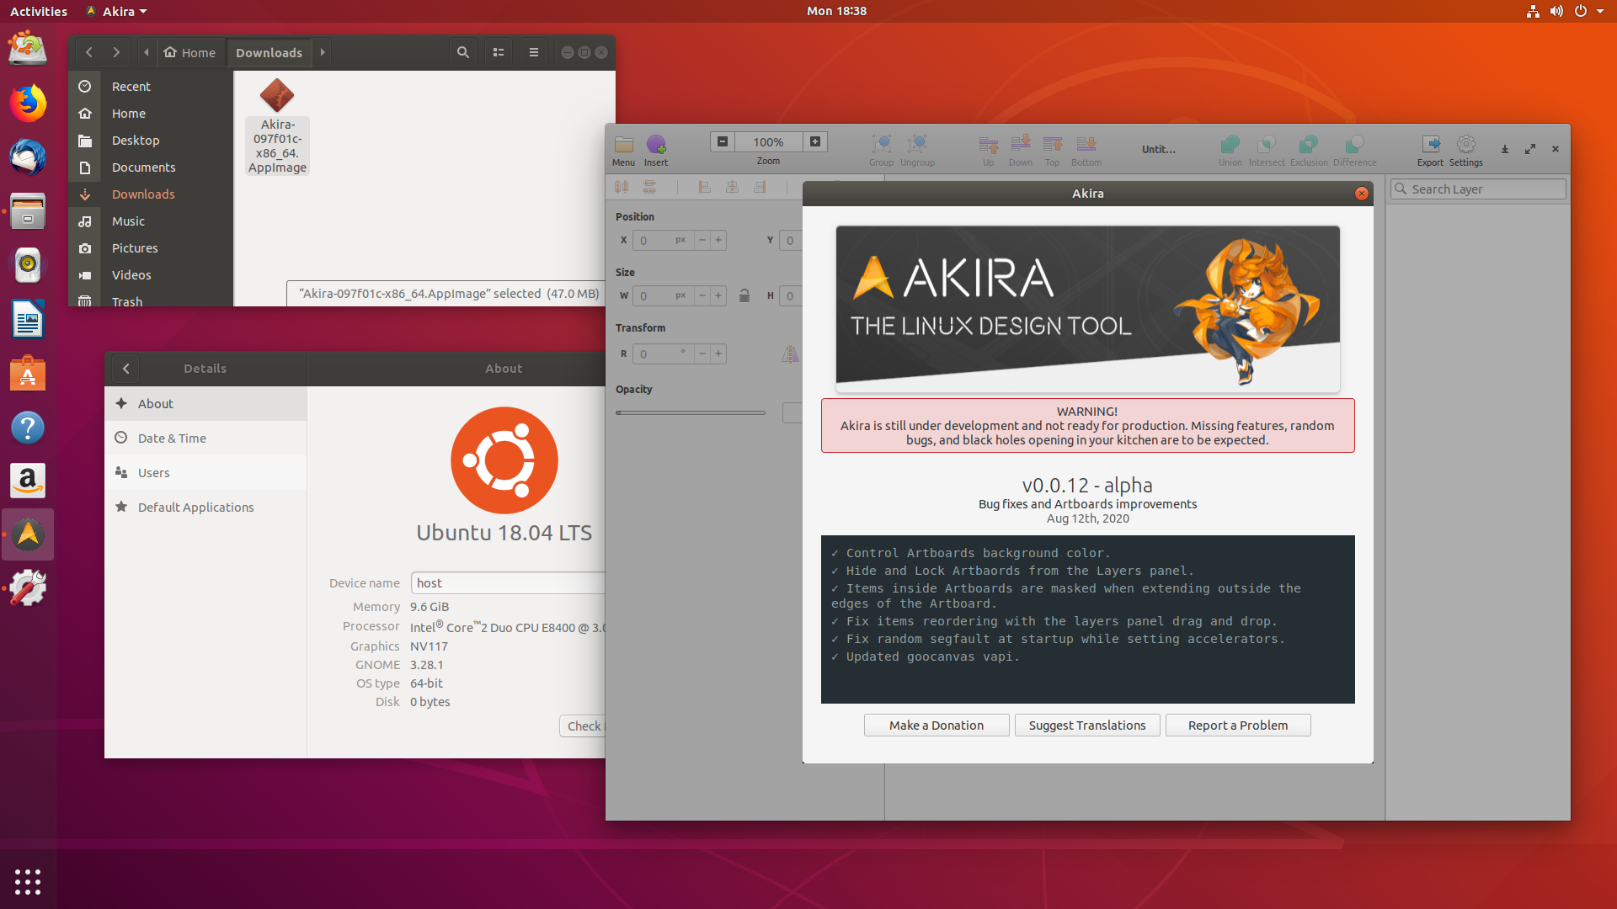Click the Home path button in Files
Screen dimensions: 1617x909
[x=190, y=52]
